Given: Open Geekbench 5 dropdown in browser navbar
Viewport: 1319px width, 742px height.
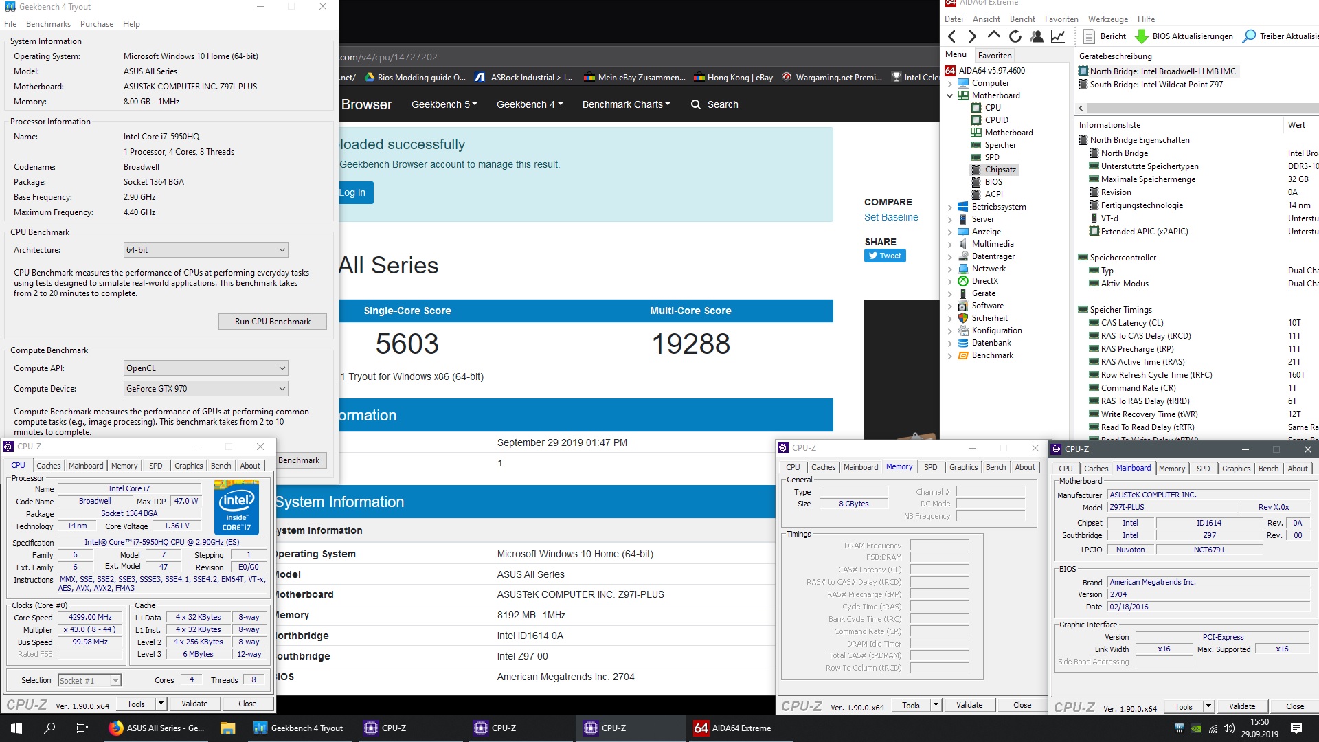Looking at the screenshot, I should pos(444,104).
